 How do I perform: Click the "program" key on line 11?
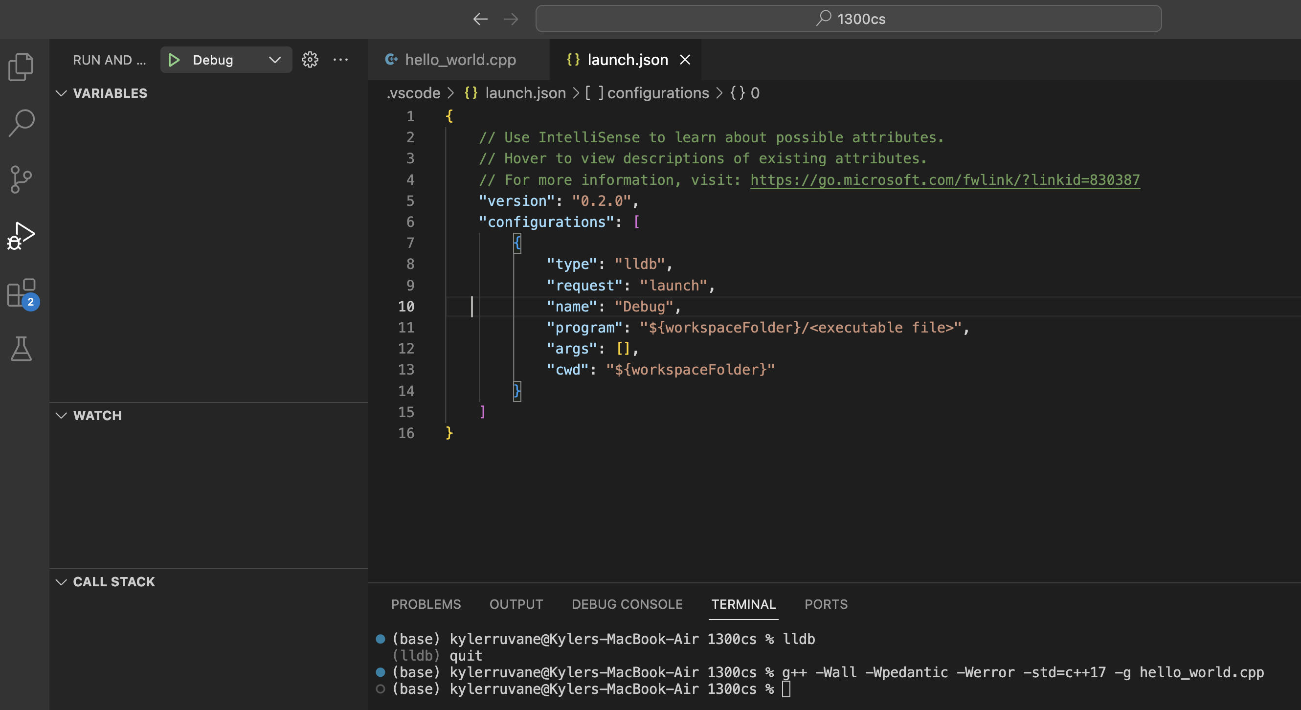584,328
